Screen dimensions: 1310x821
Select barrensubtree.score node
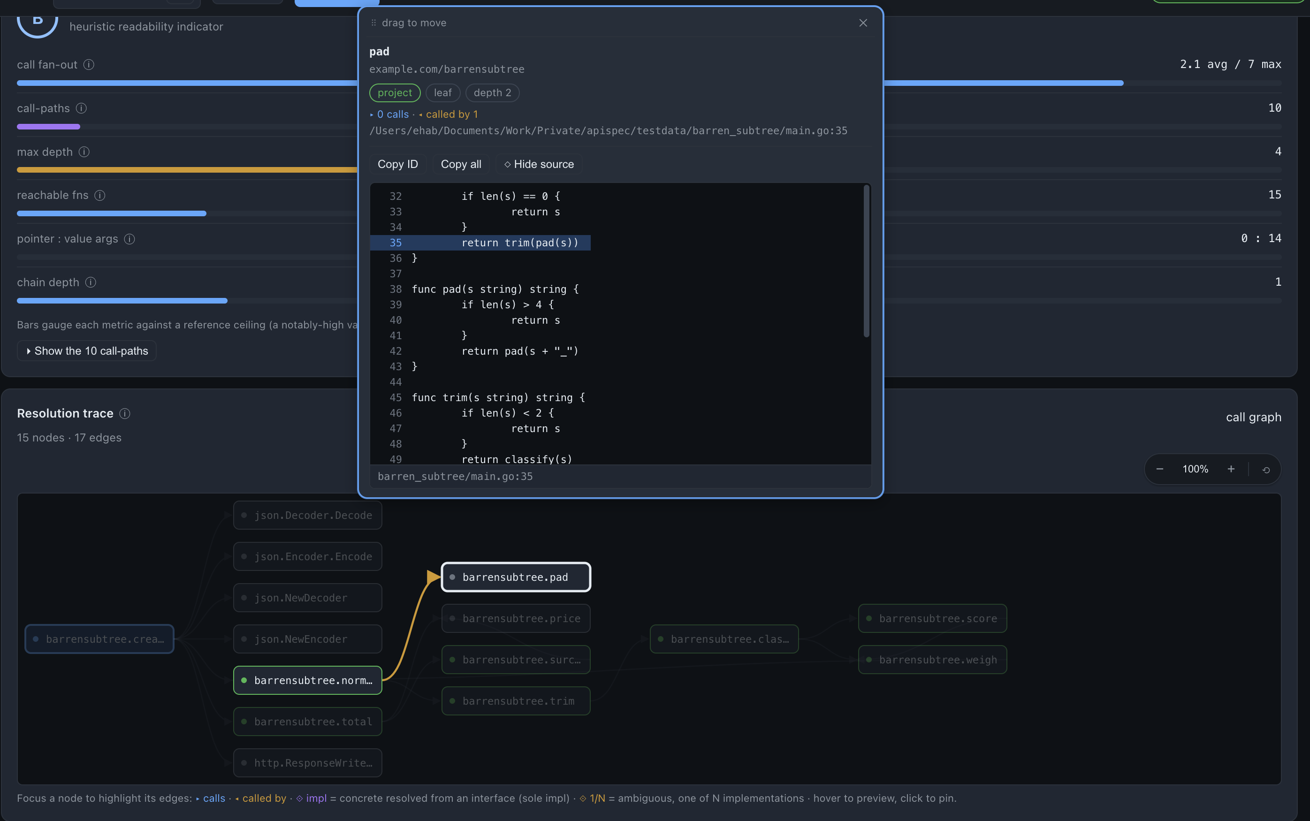pyautogui.click(x=933, y=618)
